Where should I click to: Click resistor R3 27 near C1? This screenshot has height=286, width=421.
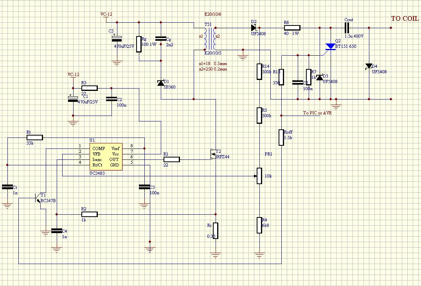pos(90,88)
